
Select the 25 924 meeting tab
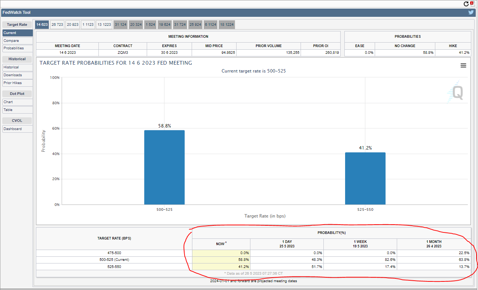[x=195, y=25]
